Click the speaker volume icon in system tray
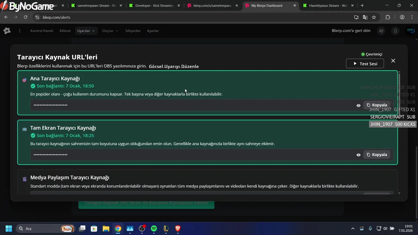Viewport: 418px width, 235px height. click(x=385, y=228)
